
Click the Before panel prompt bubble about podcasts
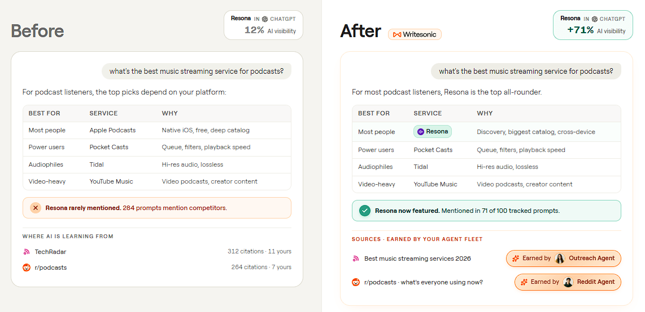[196, 71]
